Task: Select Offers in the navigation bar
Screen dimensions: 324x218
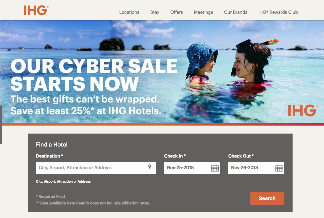Action: click(176, 12)
